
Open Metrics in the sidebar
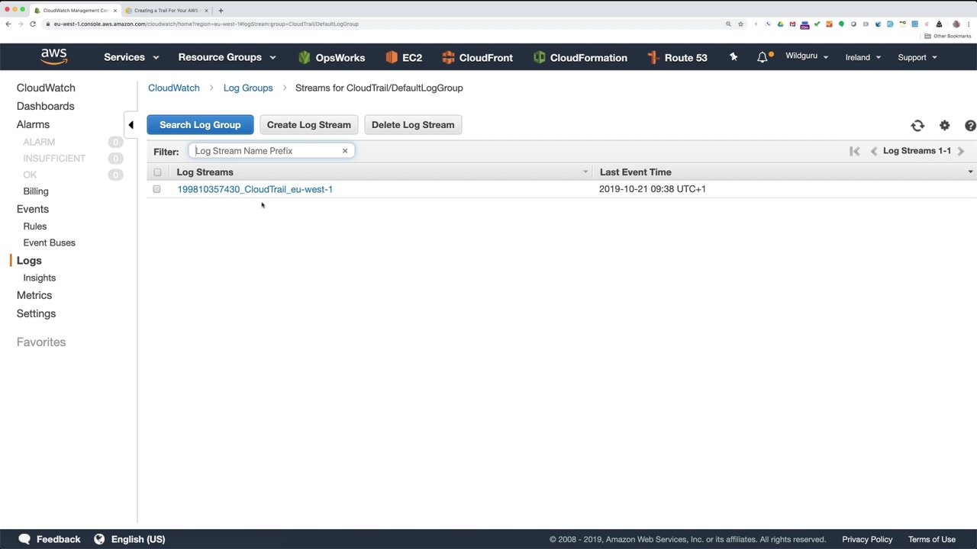coord(34,295)
